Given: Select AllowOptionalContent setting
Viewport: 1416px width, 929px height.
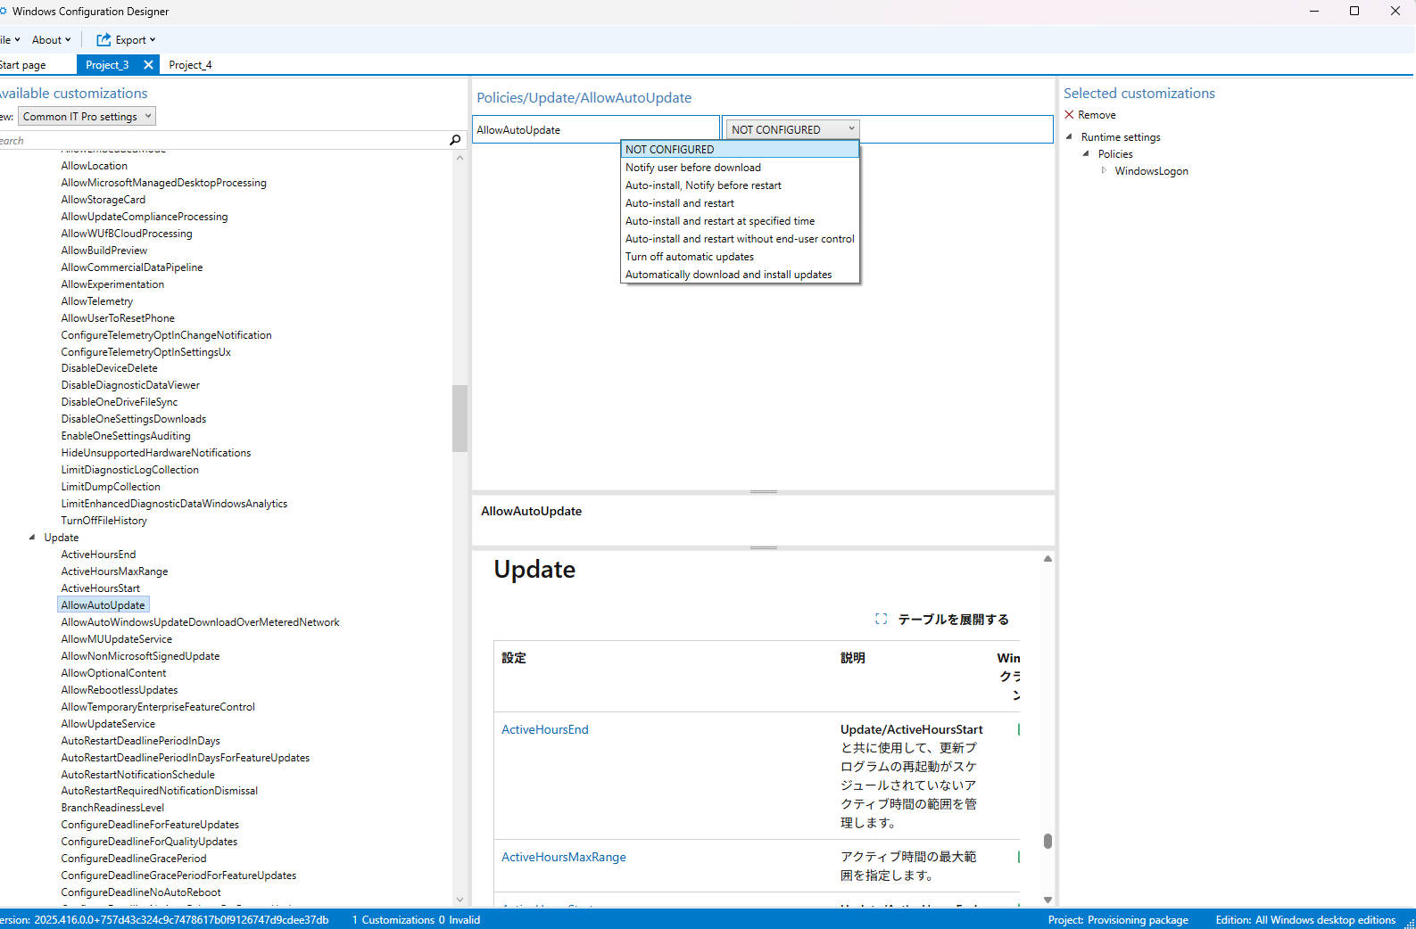Looking at the screenshot, I should coord(113,673).
